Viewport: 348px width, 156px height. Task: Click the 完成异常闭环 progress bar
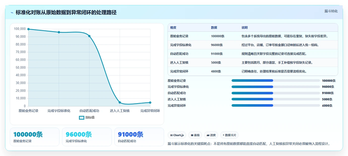click(x=276, y=105)
